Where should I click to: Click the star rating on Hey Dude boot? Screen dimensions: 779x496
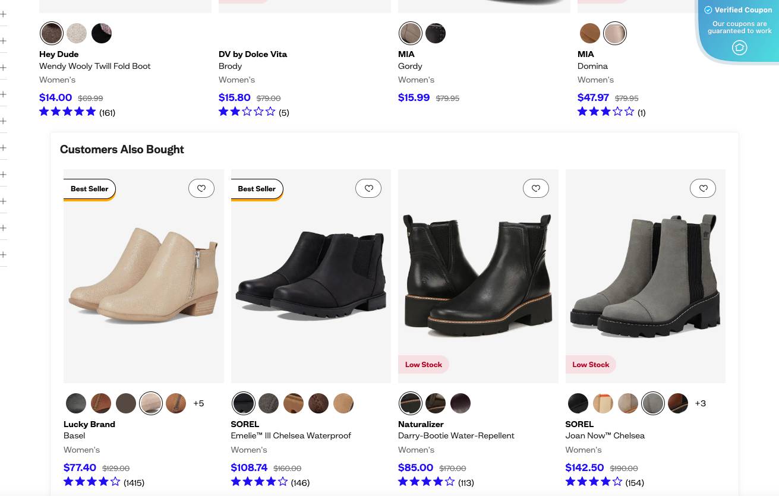point(67,112)
